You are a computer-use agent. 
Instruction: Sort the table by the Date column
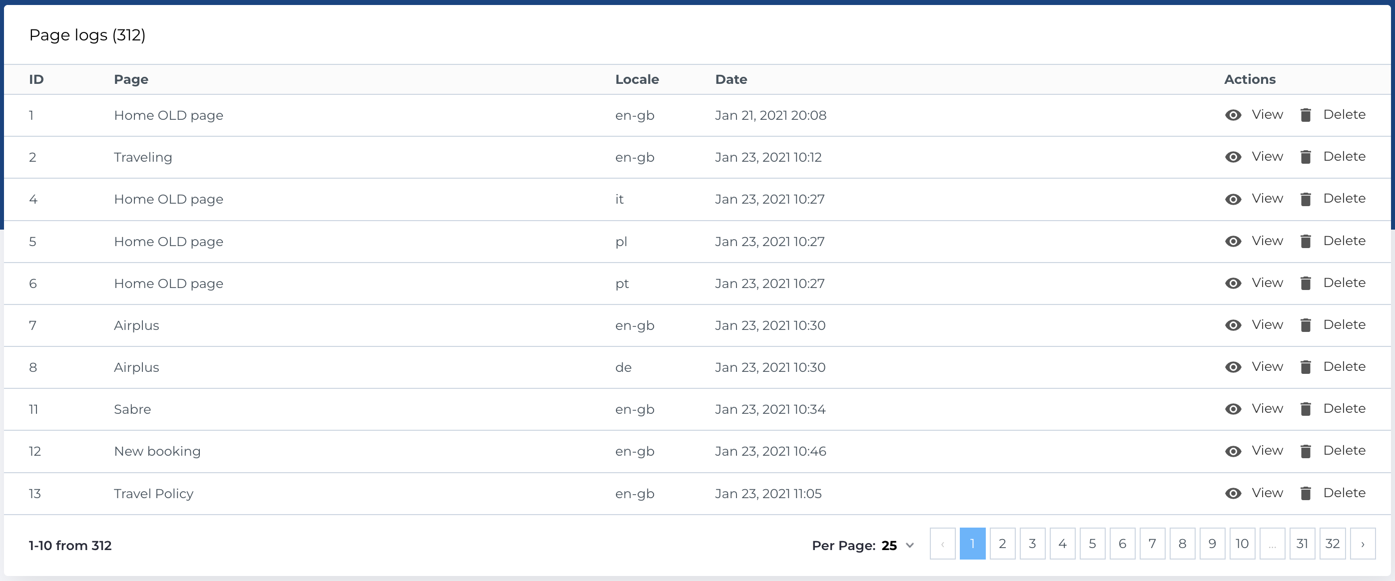731,79
